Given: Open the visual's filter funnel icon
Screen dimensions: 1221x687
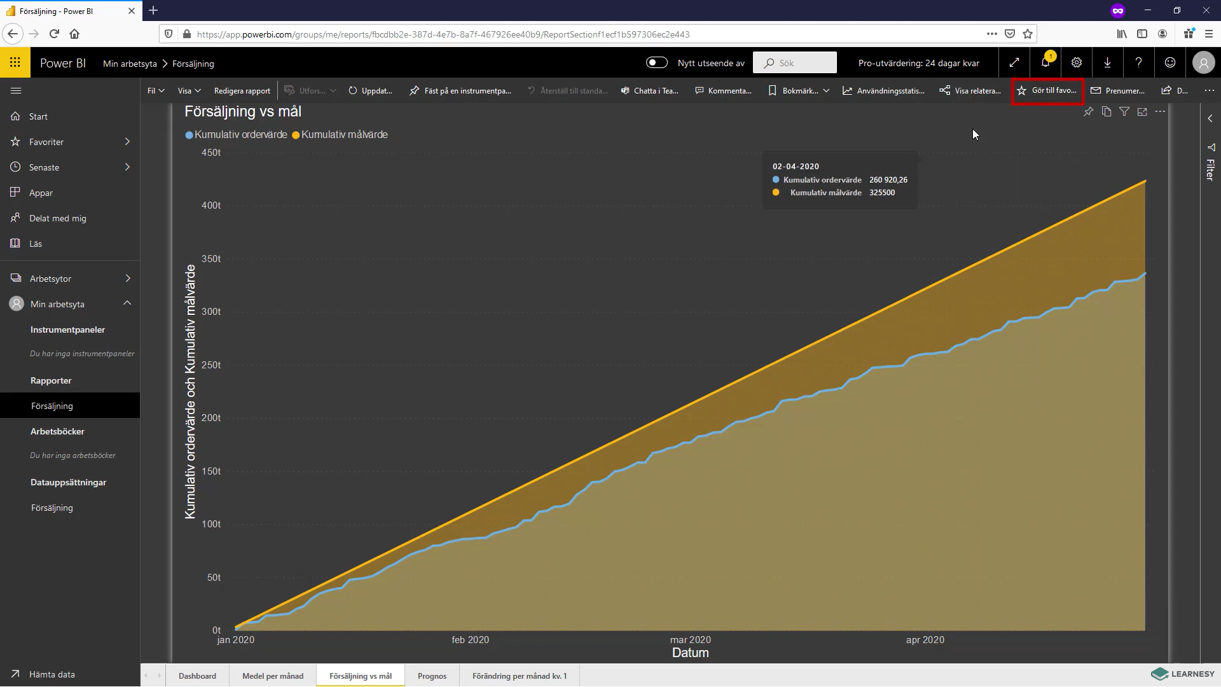Looking at the screenshot, I should (1124, 112).
